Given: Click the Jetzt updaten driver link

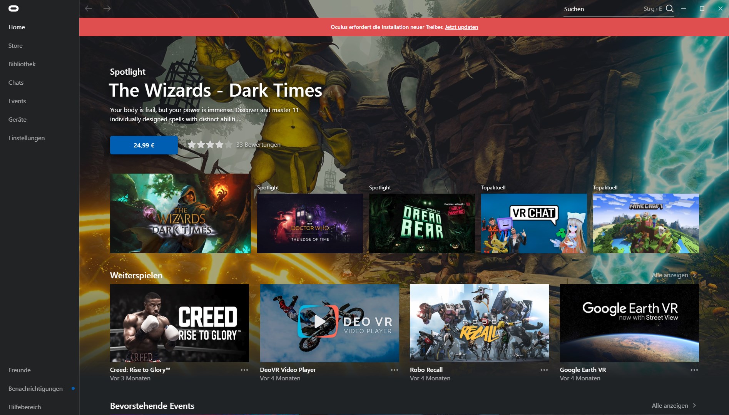Looking at the screenshot, I should pyautogui.click(x=461, y=27).
